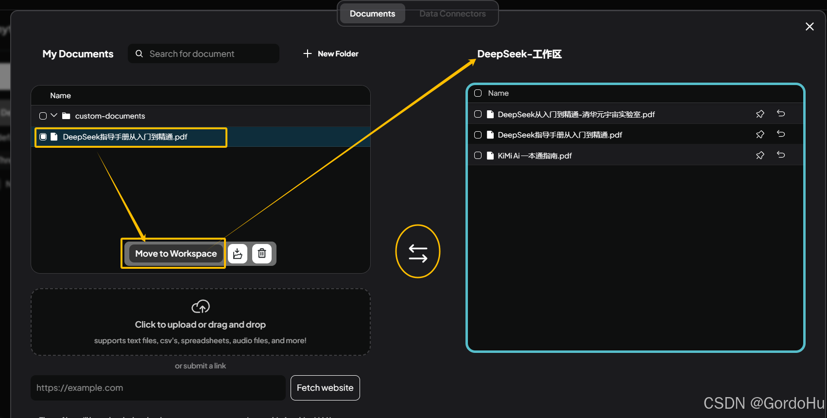Click the upload or drag and drop area

click(201, 322)
